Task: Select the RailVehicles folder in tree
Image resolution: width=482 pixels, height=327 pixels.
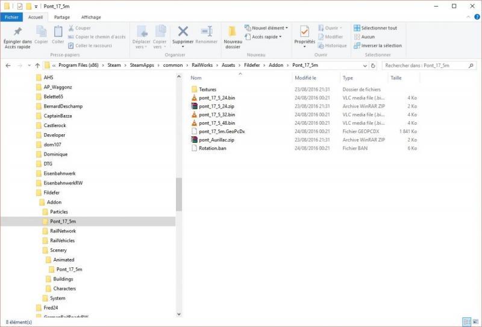Action: coord(62,241)
